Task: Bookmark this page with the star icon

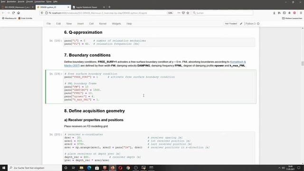Action: [x=188, y=13]
